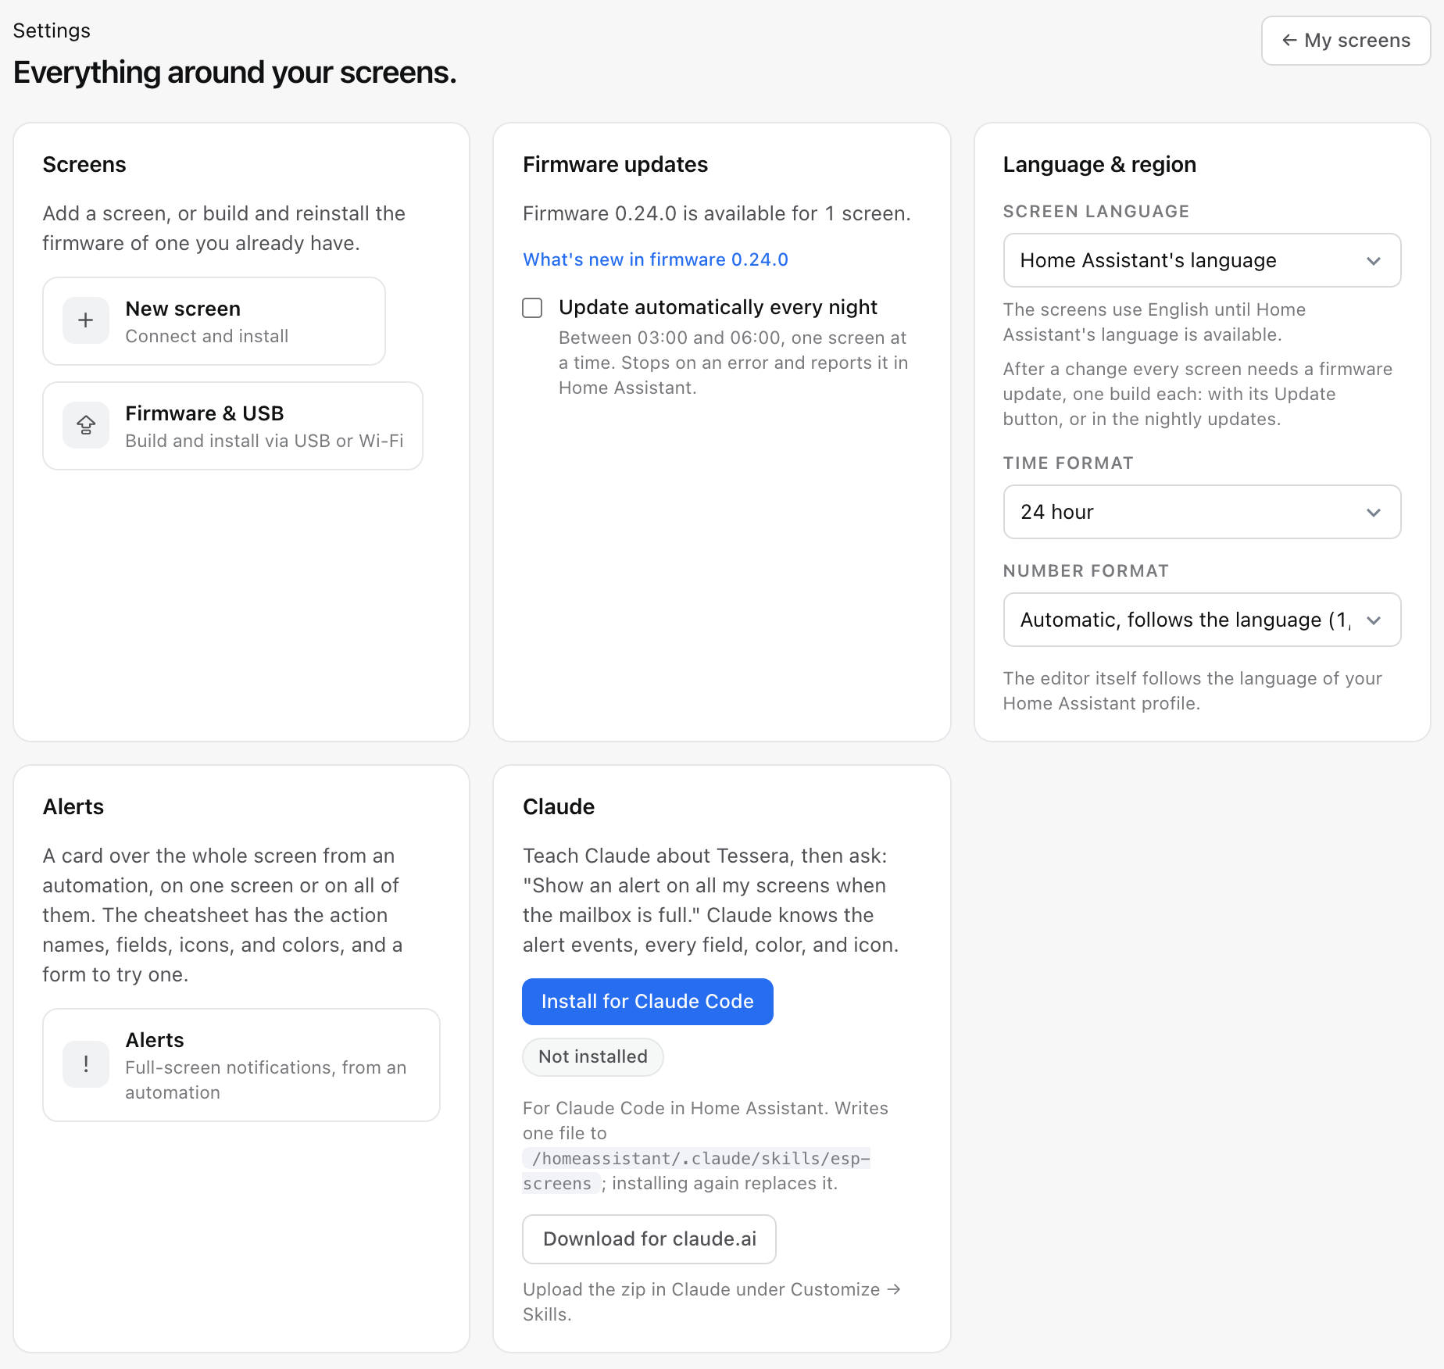Click the NUMBER FORMAT label
1444x1369 pixels.
(1086, 571)
